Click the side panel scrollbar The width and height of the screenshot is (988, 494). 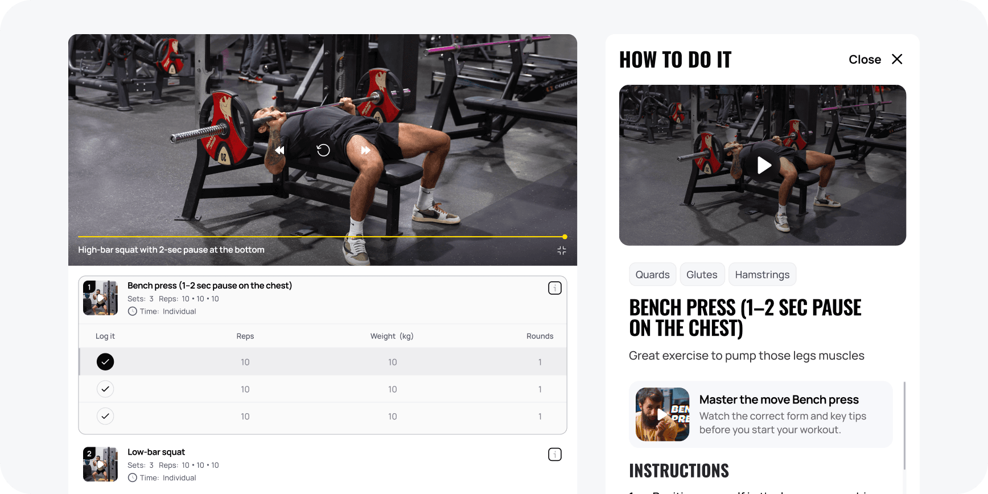click(x=904, y=426)
